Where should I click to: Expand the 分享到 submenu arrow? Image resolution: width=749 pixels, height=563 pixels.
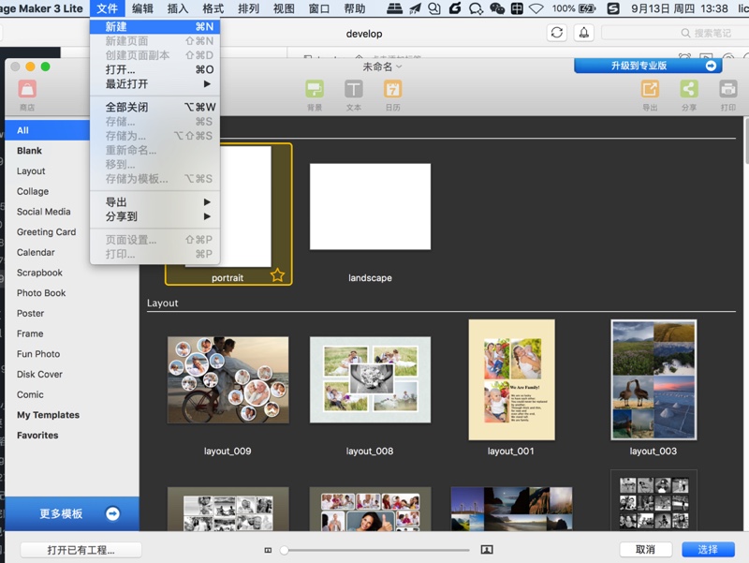pyautogui.click(x=207, y=216)
